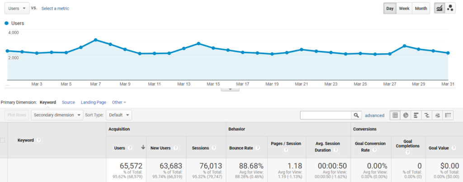Switch to the data table view icon
This screenshot has height=182, width=463.
pyautogui.click(x=395, y=115)
